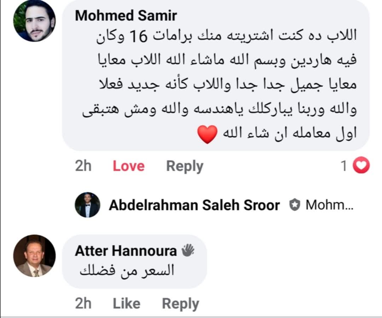Click the 2h timestamp under Atter Hannoura's comment
382x318 pixels.
[x=83, y=303]
